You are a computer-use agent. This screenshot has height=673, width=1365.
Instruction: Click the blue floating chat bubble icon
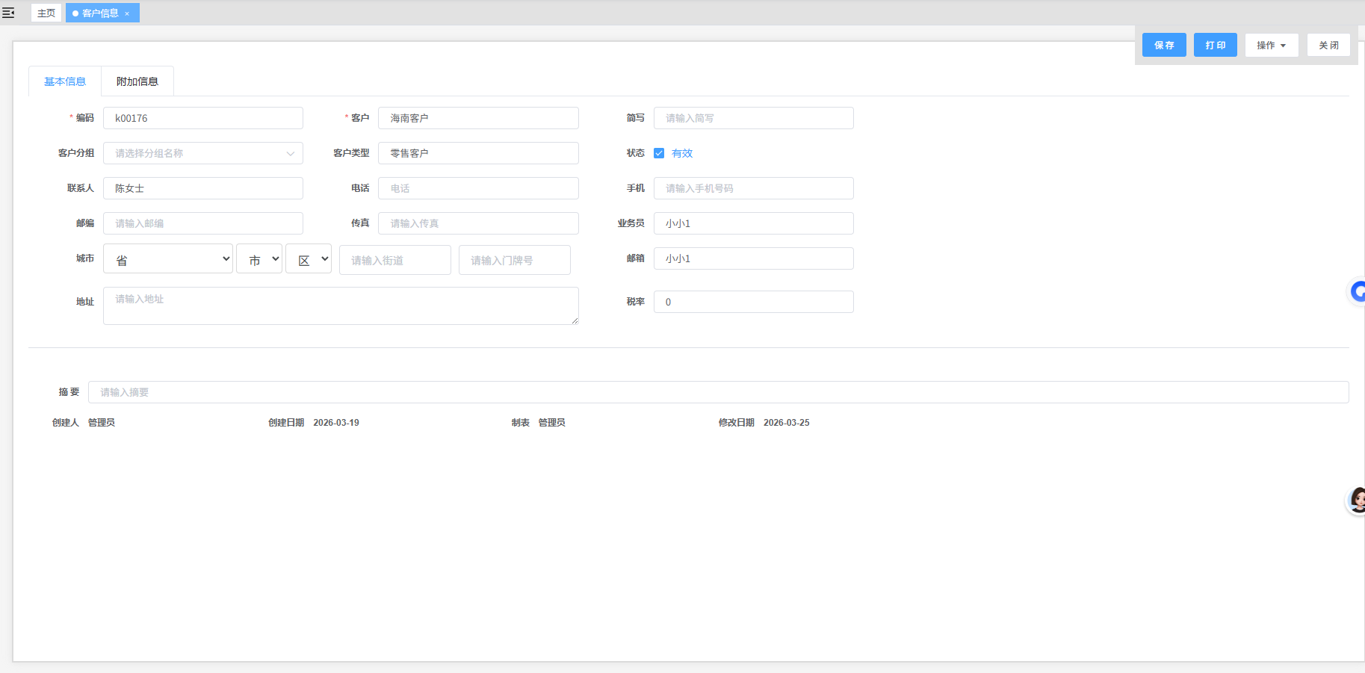1358,292
